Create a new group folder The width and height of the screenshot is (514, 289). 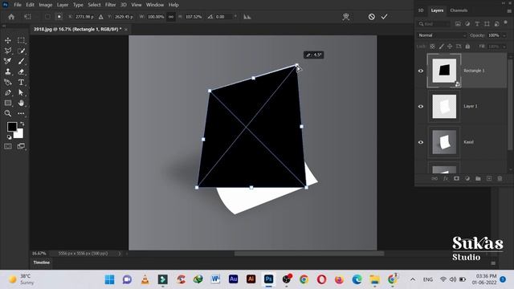pos(478,178)
